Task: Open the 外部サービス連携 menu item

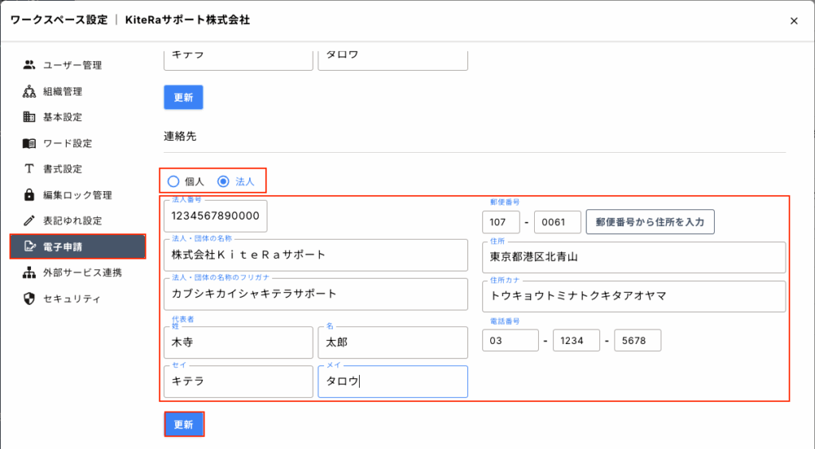Action: 82,273
